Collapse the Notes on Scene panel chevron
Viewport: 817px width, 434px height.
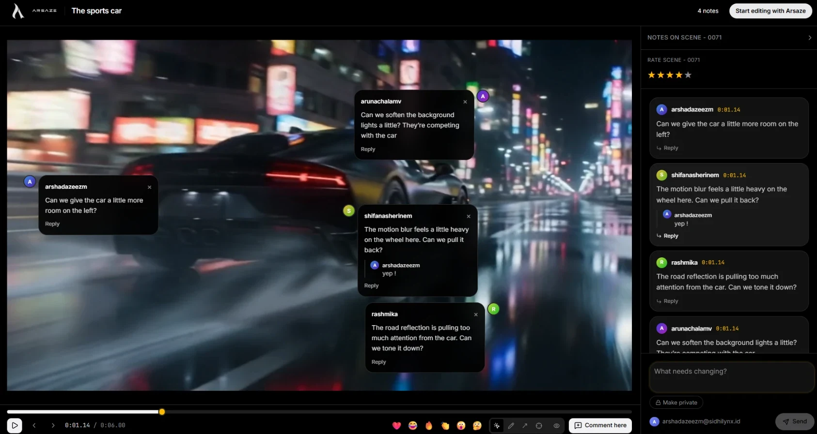point(810,38)
